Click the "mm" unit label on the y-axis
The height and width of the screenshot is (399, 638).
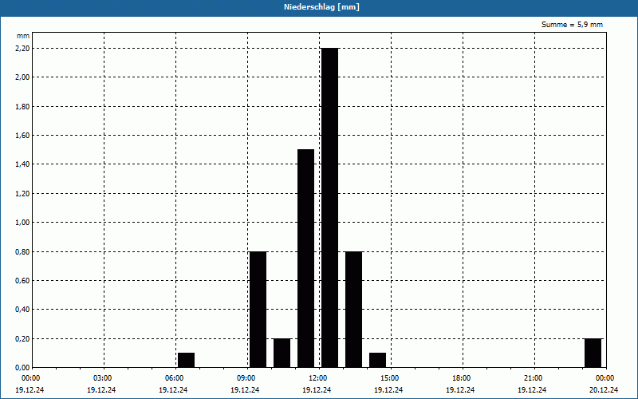point(23,36)
